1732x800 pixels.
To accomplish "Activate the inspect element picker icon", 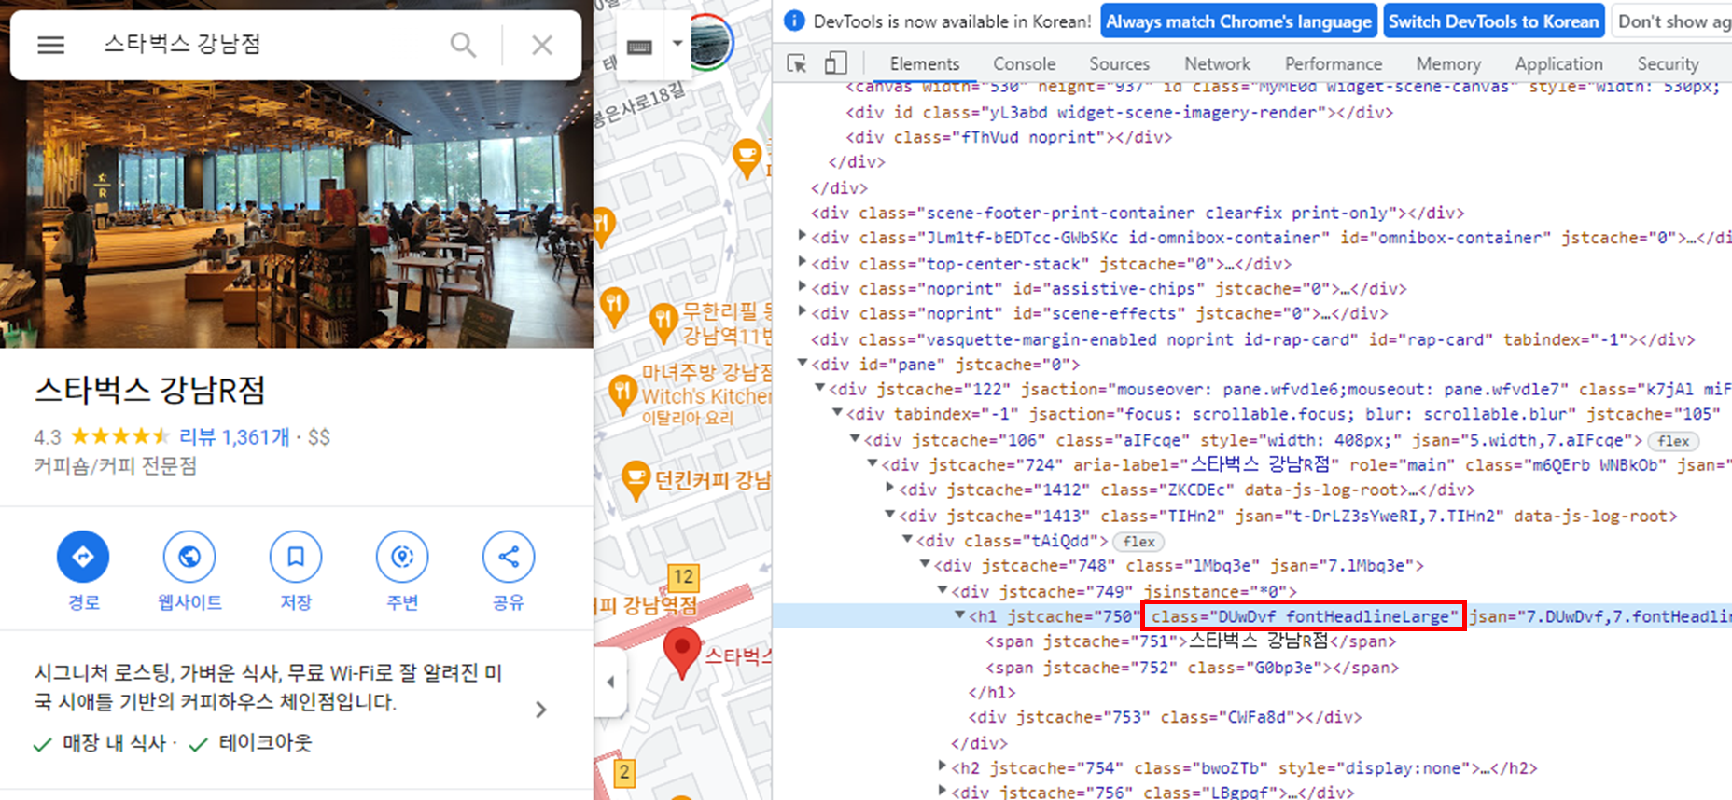I will click(797, 63).
